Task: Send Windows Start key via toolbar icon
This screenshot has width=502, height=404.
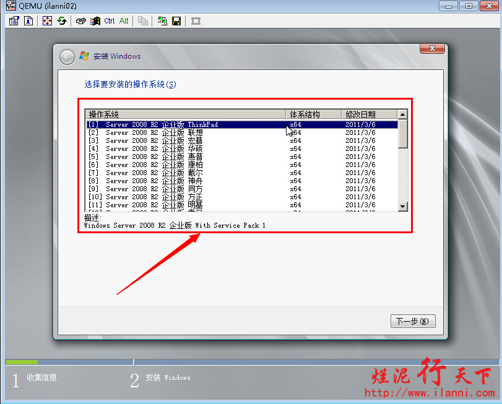Action: point(95,21)
